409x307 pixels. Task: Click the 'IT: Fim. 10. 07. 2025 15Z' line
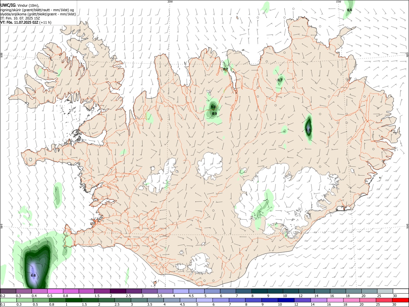coord(20,18)
